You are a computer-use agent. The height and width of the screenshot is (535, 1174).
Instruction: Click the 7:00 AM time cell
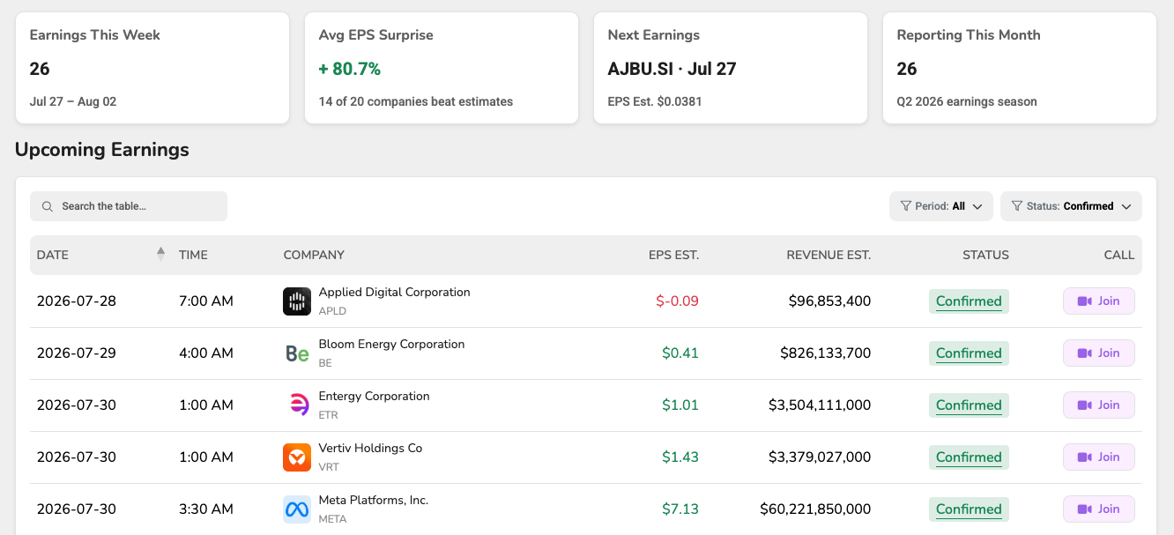[206, 301]
